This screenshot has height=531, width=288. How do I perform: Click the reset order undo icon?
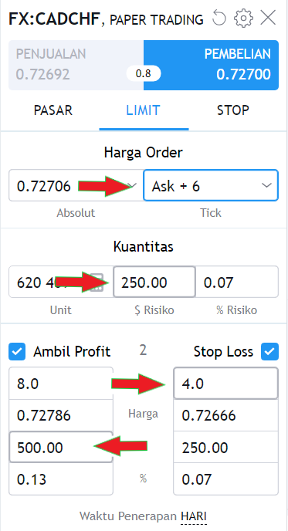tap(219, 18)
